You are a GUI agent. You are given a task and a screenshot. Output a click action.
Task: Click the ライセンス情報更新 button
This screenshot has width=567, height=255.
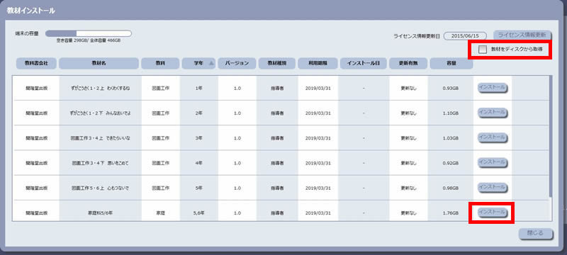[522, 35]
